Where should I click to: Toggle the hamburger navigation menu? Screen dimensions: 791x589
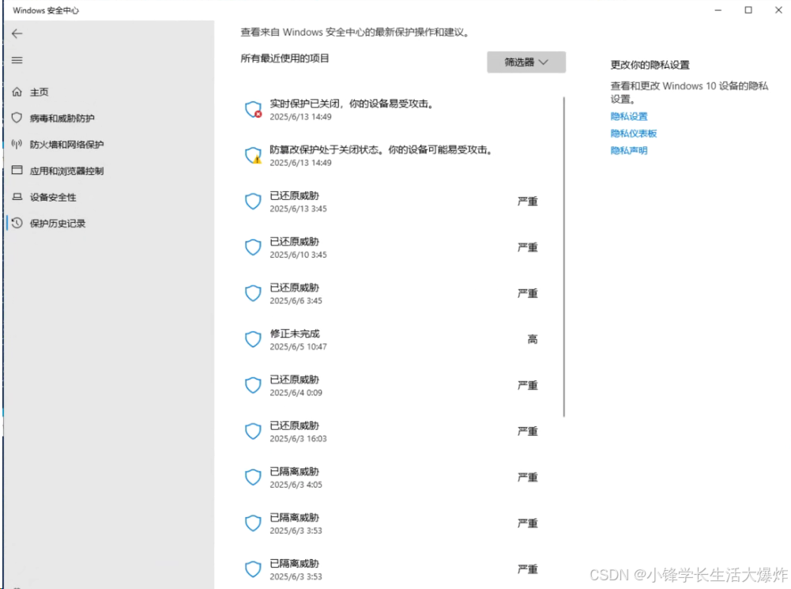(17, 60)
